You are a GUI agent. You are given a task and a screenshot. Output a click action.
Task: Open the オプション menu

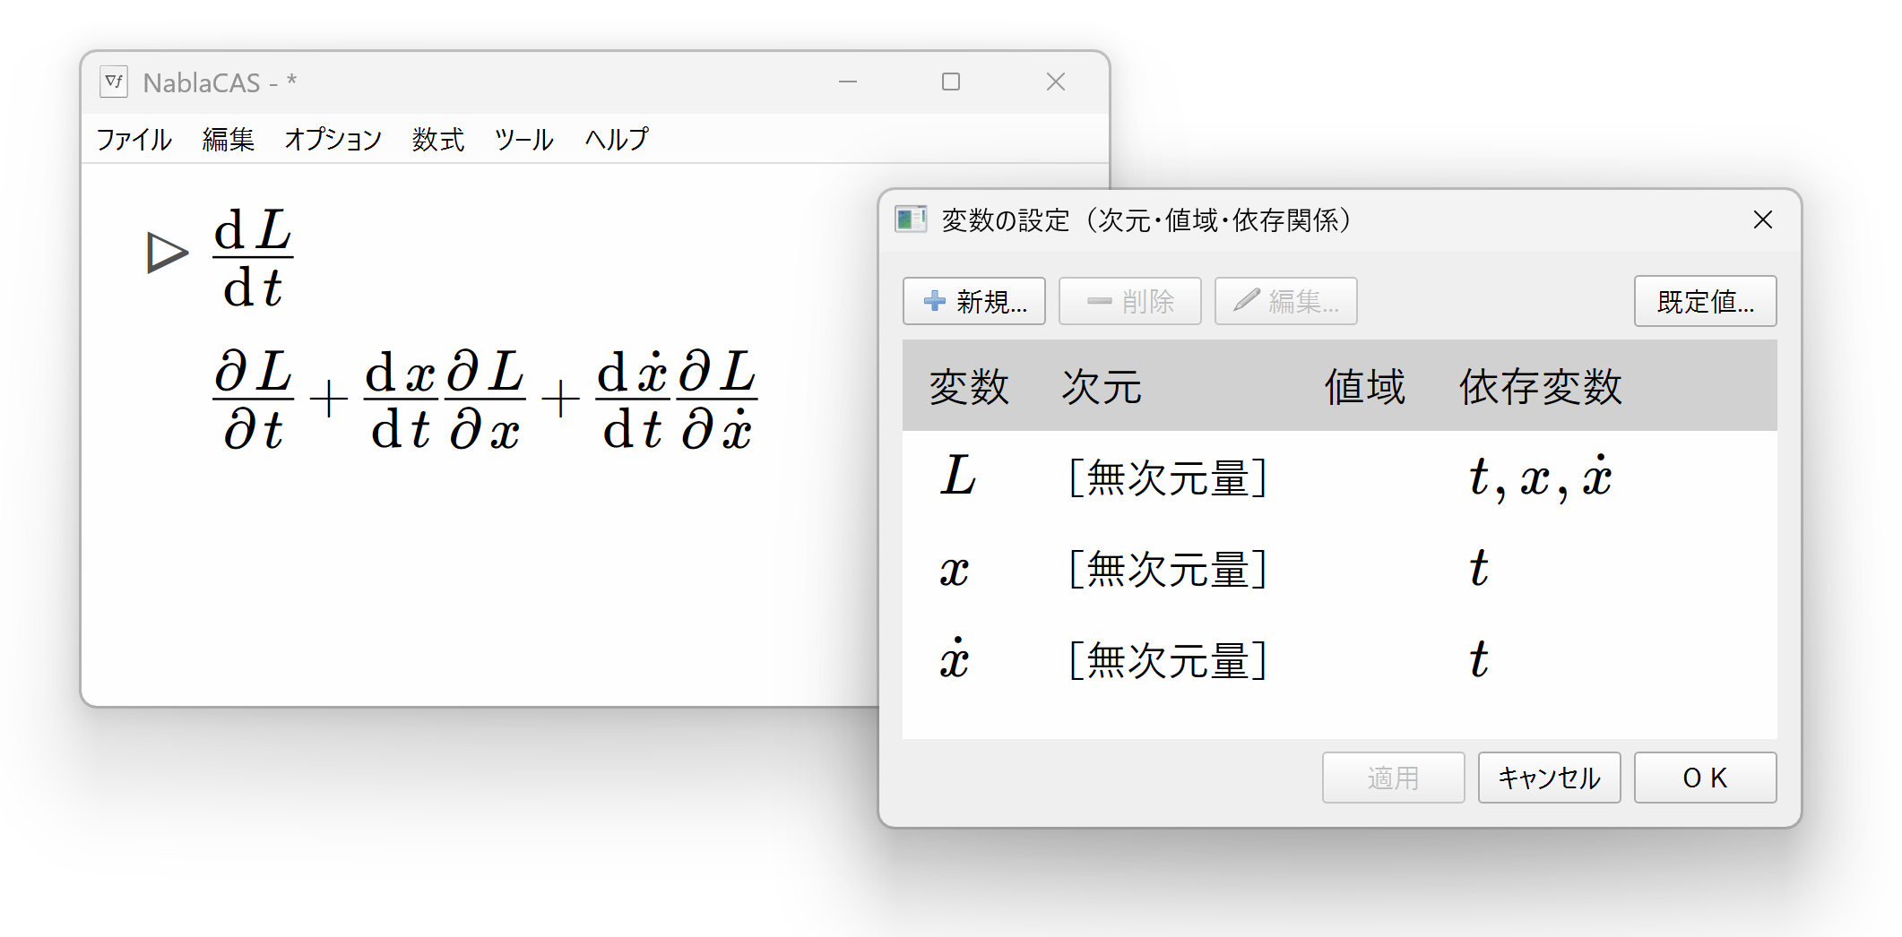[333, 140]
